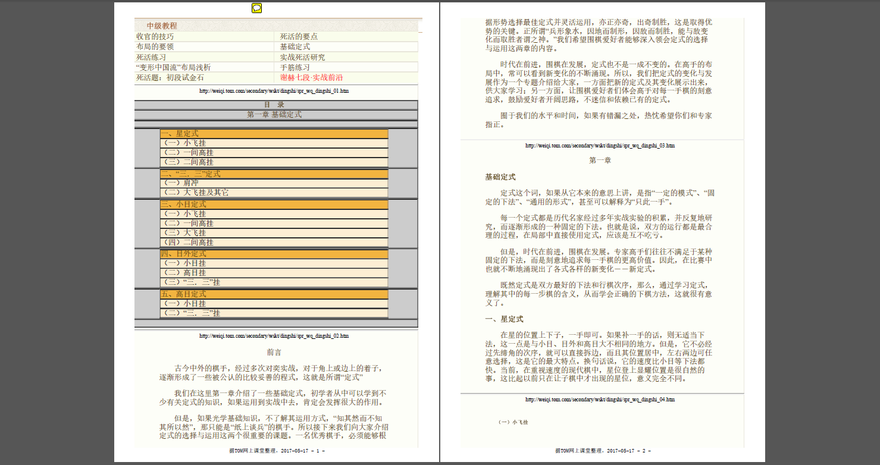Open the yellow comment annotation icon
The height and width of the screenshot is (465, 880).
pyautogui.click(x=256, y=8)
